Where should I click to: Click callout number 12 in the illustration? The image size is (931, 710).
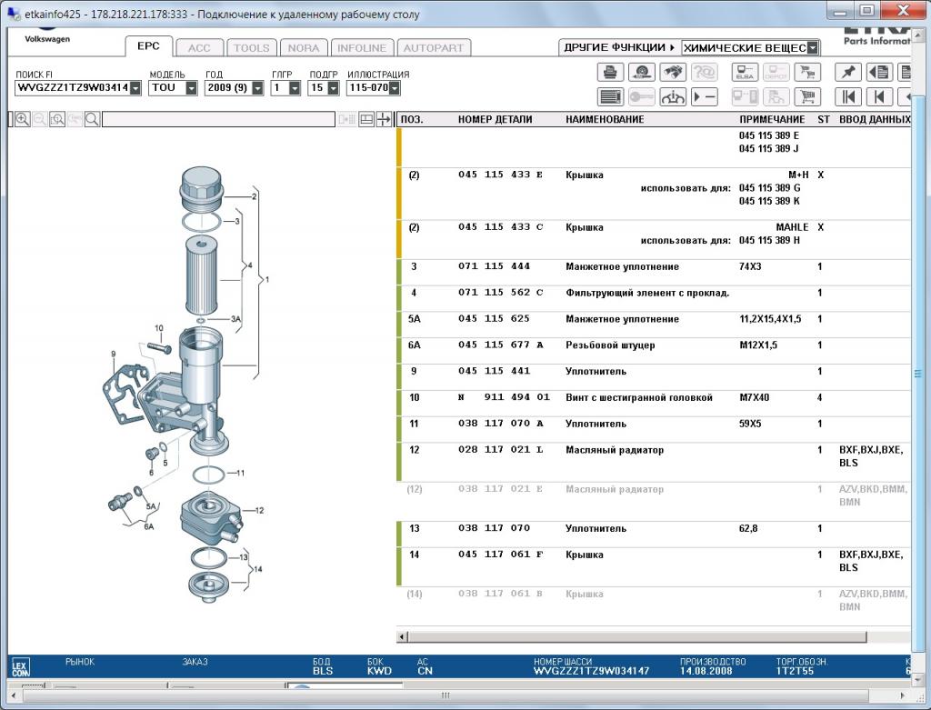click(259, 510)
